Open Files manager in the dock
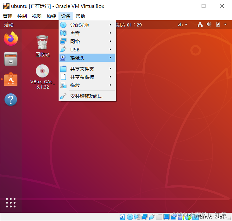Image resolution: width=232 pixels, height=221 pixels. click(11, 59)
